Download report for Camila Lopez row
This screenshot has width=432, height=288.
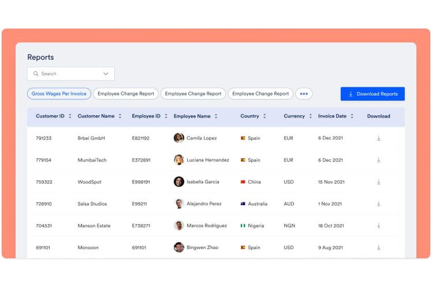click(378, 138)
